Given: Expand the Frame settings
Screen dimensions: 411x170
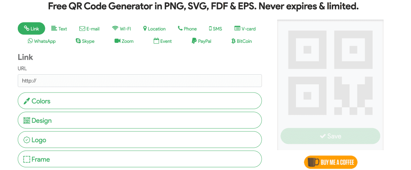Looking at the screenshot, I should click(x=140, y=159).
